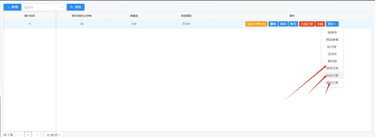
Task: Click the 券叠加 column header
Action: click(134, 16)
